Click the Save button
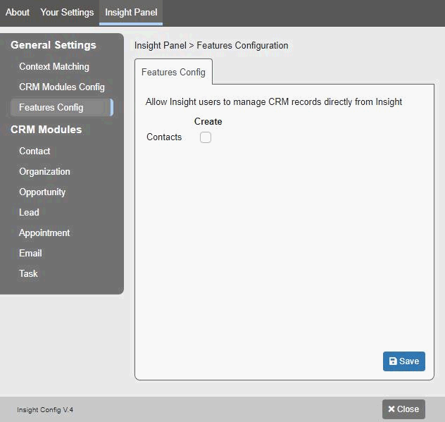Viewport: 445px width, 422px height. [x=404, y=361]
